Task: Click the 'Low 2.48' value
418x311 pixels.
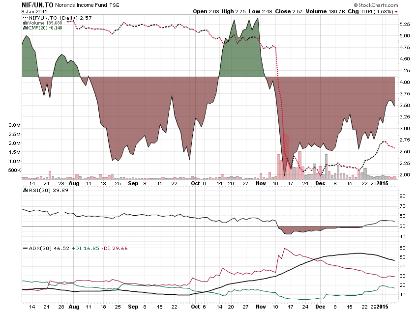Action: (x=260, y=11)
